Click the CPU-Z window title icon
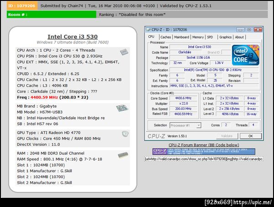Screen dimensions: 274x207 tap(148, 29)
